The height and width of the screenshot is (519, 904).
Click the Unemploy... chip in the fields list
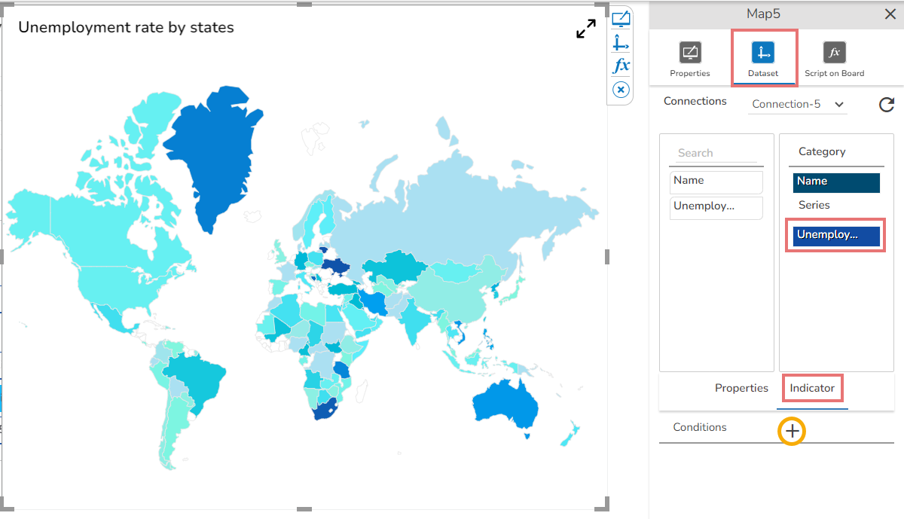(716, 207)
